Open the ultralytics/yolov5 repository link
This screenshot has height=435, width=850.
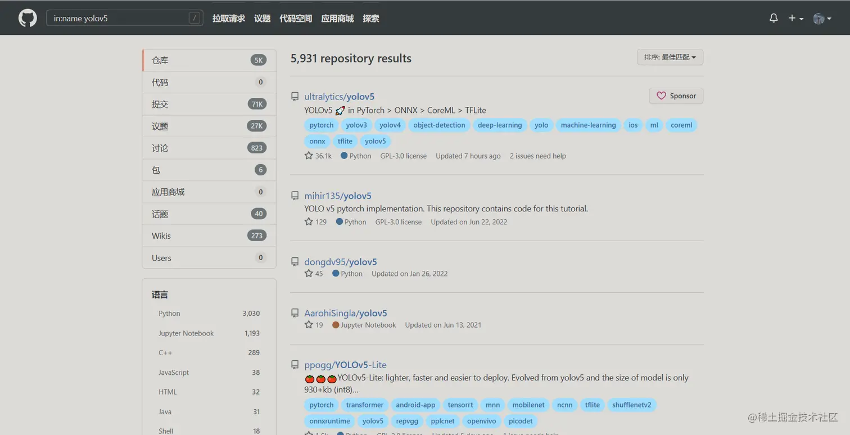click(x=339, y=97)
